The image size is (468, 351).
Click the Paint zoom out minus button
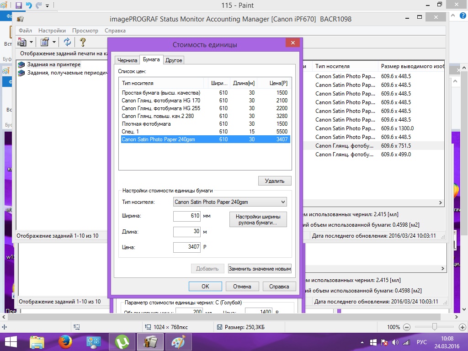[x=407, y=327]
